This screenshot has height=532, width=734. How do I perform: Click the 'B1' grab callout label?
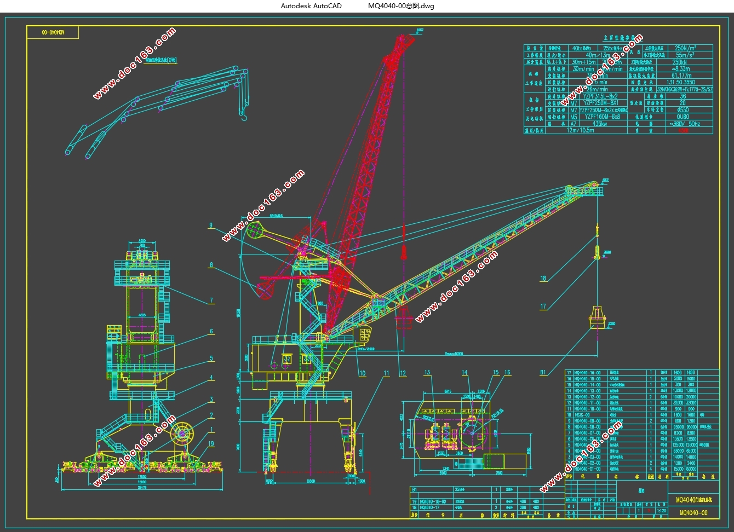click(x=543, y=373)
